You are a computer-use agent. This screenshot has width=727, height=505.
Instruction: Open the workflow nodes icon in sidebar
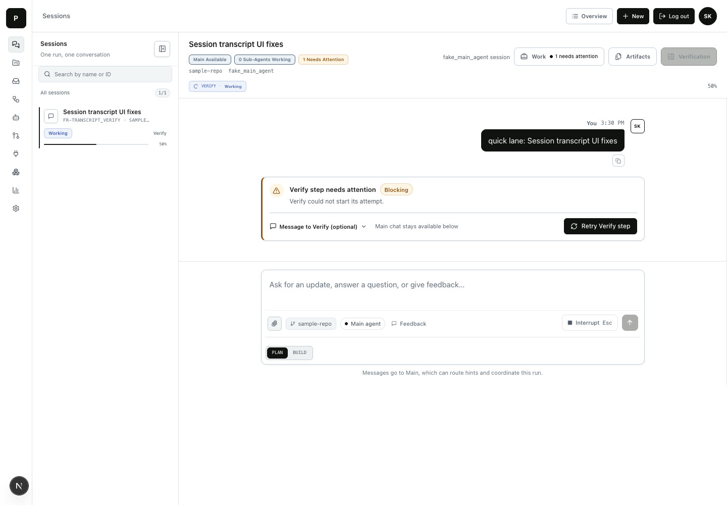[x=16, y=99]
